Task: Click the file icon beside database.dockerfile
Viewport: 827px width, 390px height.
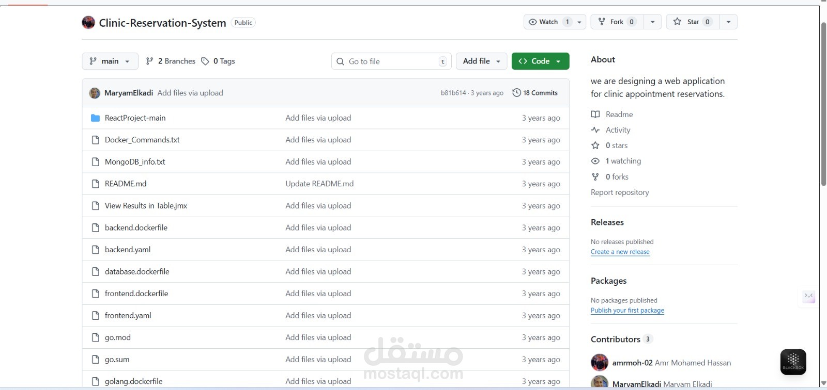Action: click(x=95, y=271)
